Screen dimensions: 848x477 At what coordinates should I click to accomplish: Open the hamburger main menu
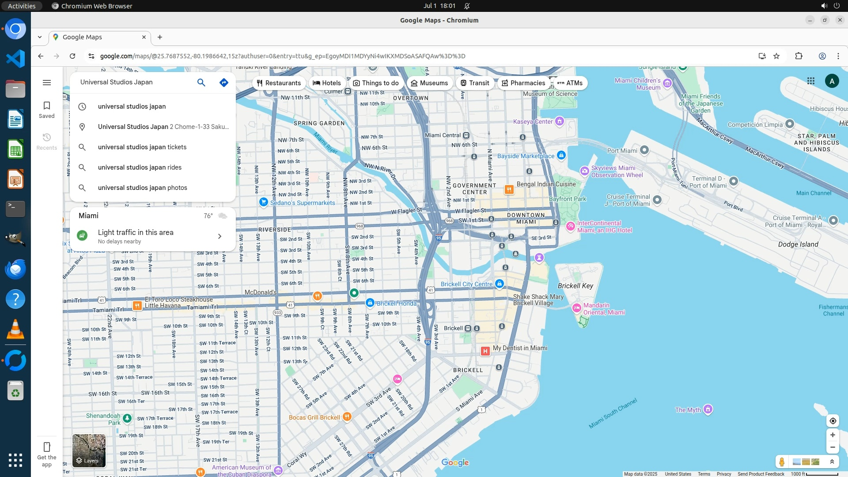tap(47, 83)
